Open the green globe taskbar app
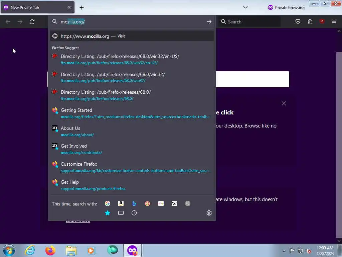 click(x=113, y=250)
